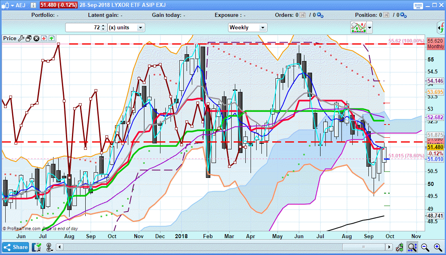446x255 pixels.
Task: Decrease the quantity with the down stepper
Action: coord(103,29)
